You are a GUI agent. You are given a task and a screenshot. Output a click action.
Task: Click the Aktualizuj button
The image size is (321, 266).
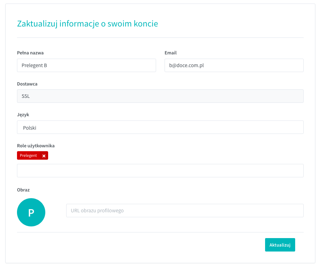tap(280, 245)
